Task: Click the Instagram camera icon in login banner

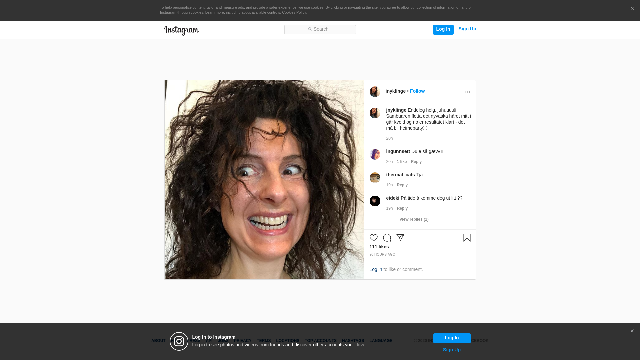Action: (x=179, y=341)
